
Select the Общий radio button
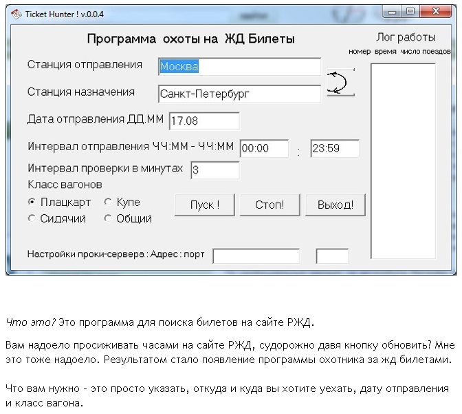click(108, 218)
